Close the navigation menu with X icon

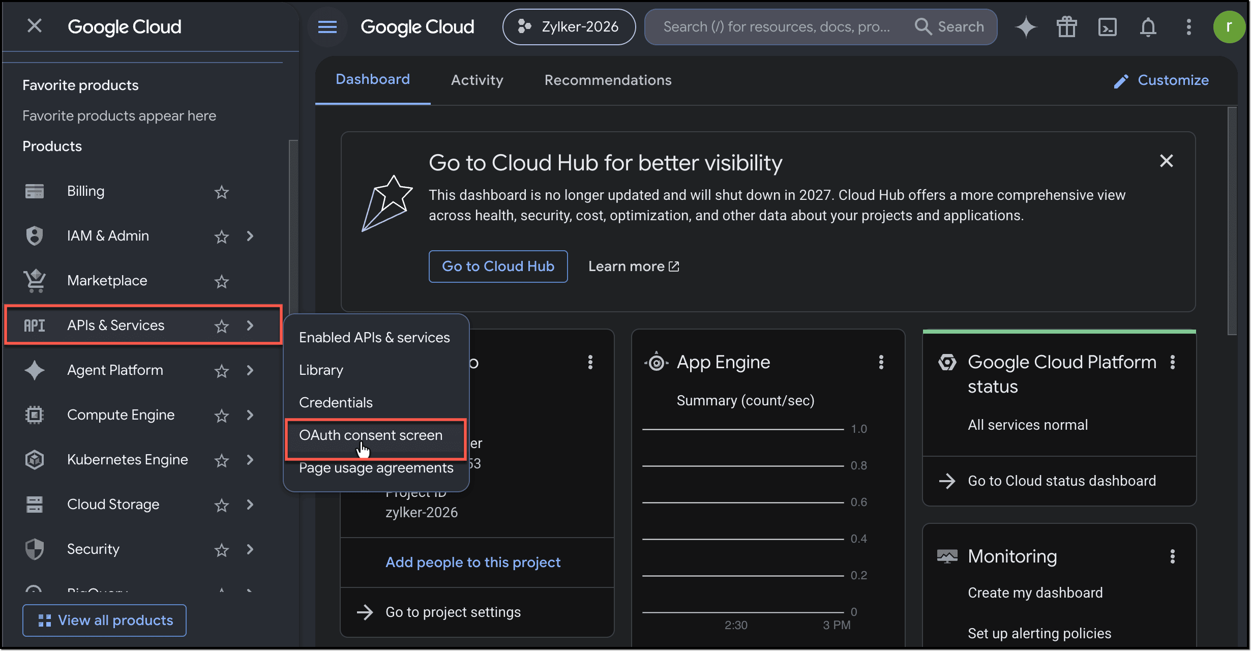pyautogui.click(x=35, y=26)
